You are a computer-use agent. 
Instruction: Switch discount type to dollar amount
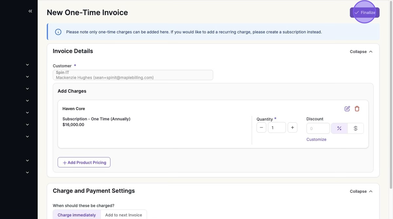pos(355,128)
